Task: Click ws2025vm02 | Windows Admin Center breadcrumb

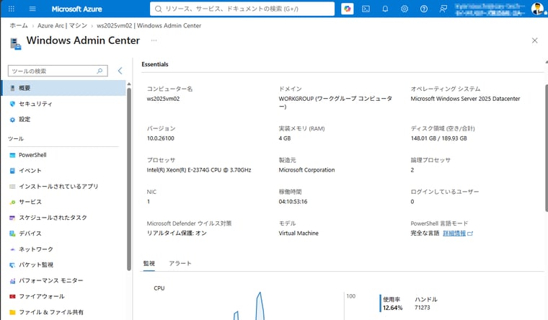Action: pos(149,25)
